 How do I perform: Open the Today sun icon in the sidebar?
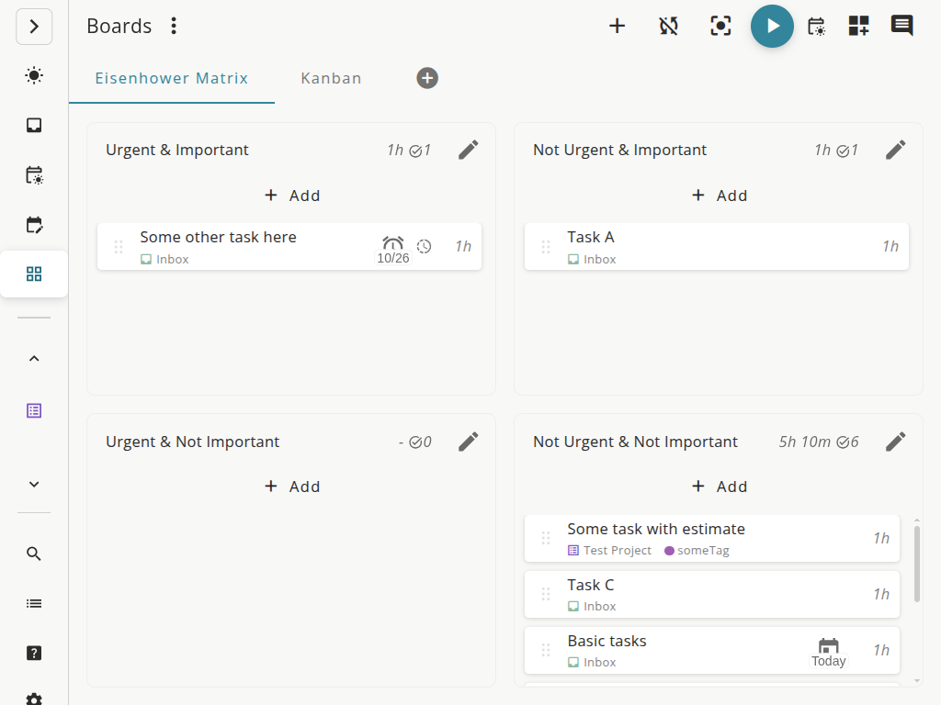point(34,76)
